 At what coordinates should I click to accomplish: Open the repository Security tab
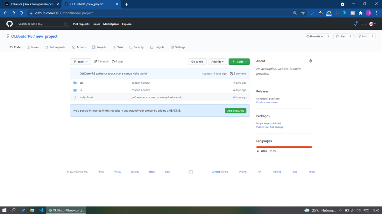tap(137, 47)
